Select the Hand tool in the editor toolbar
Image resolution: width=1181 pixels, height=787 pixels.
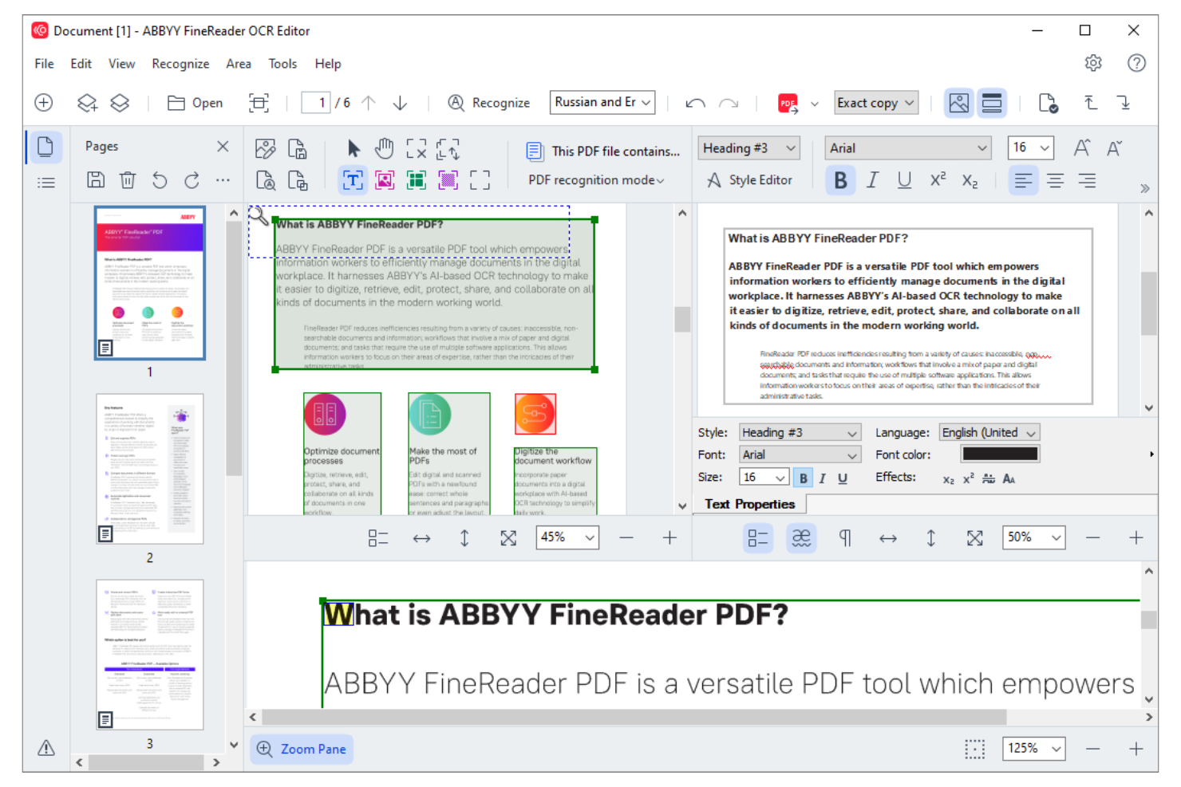point(384,148)
